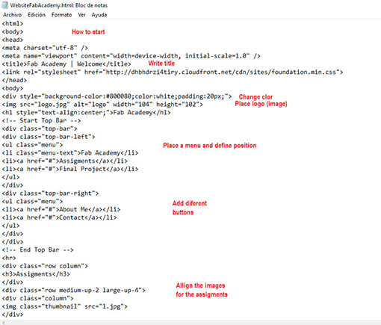Open the Archivo menu
Viewport: 381px width, 325px height.
coord(12,15)
